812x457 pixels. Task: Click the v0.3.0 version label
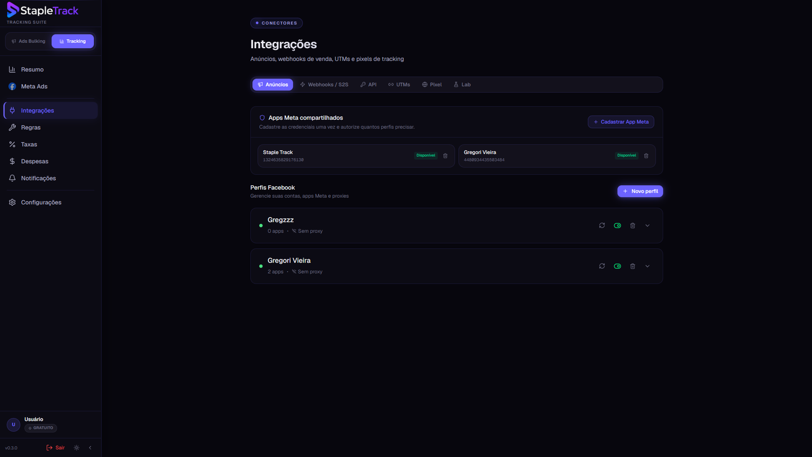[11, 448]
